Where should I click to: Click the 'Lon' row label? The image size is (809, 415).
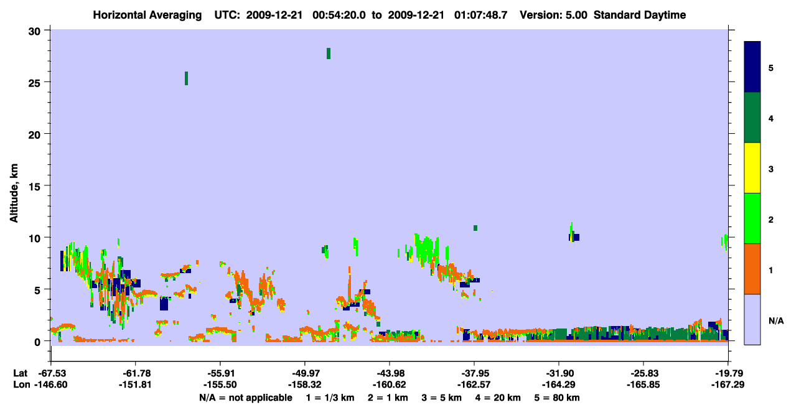pyautogui.click(x=21, y=385)
